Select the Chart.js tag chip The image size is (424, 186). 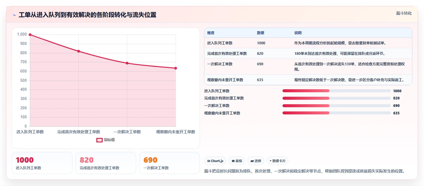[215, 161]
